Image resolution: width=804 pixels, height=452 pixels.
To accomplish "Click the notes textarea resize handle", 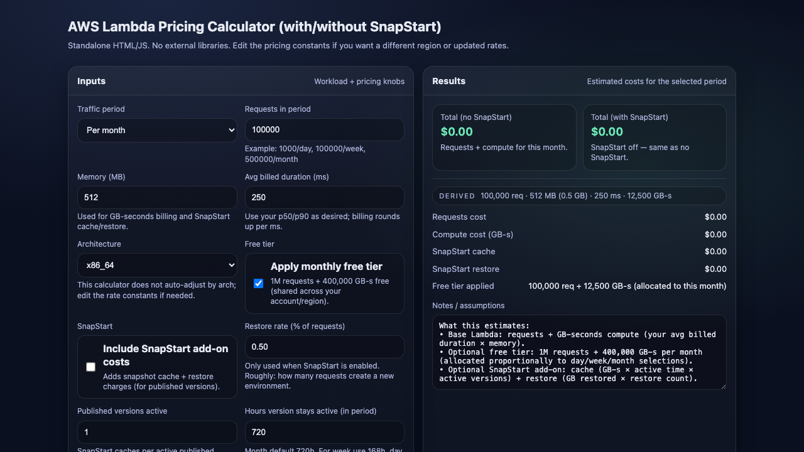I will point(723,386).
